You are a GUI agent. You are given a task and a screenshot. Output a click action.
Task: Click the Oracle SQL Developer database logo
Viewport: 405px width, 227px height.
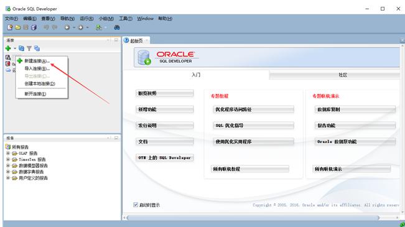click(x=144, y=57)
